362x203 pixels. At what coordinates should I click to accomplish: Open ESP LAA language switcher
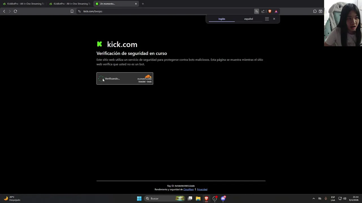pyautogui.click(x=333, y=198)
